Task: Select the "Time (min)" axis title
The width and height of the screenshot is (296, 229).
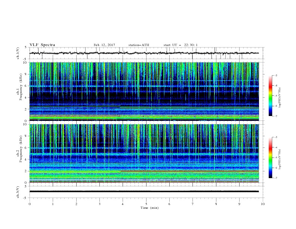Action: [149, 208]
